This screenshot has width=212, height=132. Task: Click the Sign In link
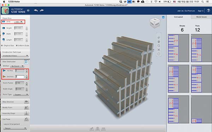(201, 11)
